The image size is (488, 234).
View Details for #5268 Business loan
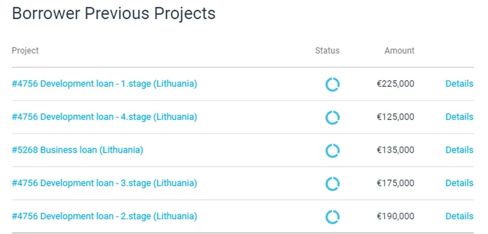click(x=459, y=150)
